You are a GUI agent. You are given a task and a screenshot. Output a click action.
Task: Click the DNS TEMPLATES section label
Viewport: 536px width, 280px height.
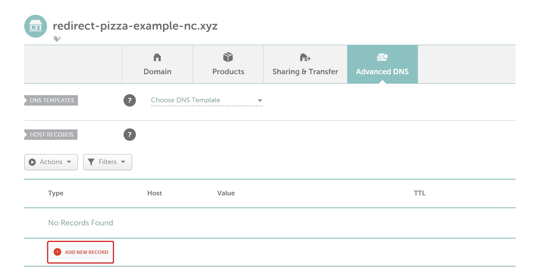(51, 101)
